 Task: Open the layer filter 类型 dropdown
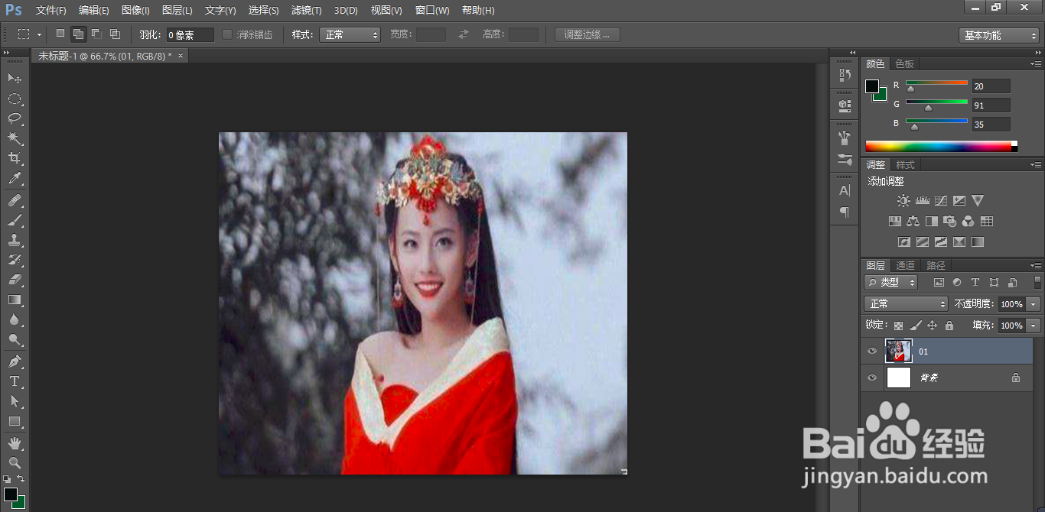click(x=891, y=283)
